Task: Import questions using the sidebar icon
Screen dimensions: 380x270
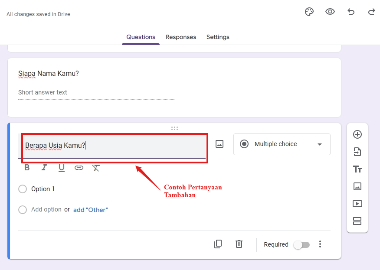Action: tap(357, 152)
